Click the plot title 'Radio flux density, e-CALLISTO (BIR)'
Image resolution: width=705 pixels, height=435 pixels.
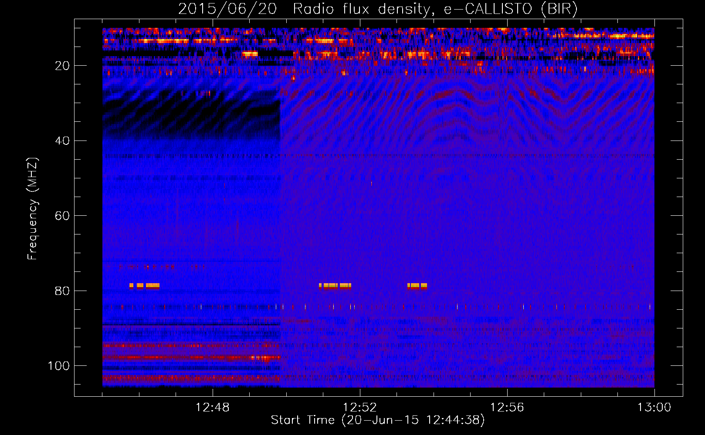pyautogui.click(x=435, y=9)
